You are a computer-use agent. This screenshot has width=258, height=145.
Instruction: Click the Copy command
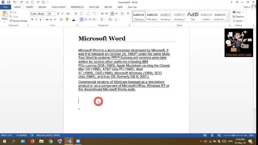13,17
